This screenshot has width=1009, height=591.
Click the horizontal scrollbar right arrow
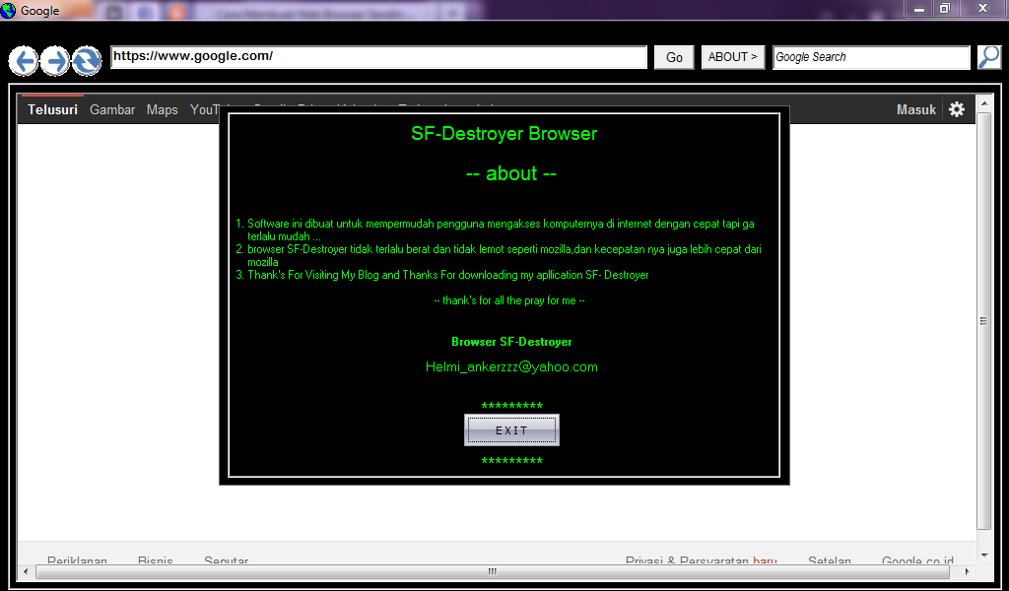[968, 571]
